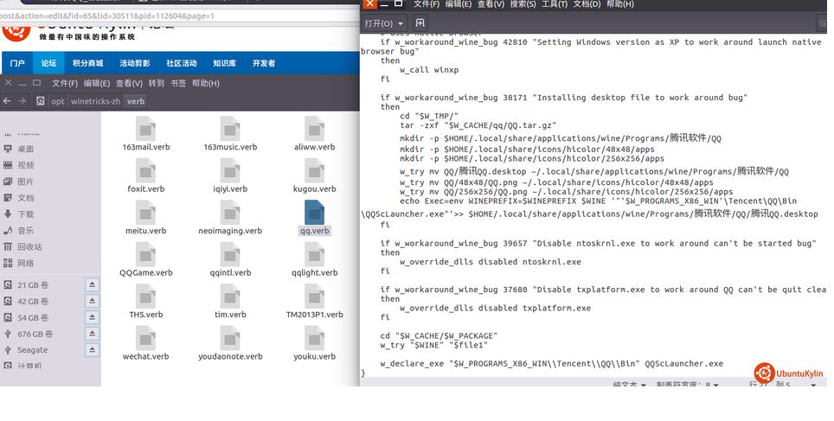This screenshot has width=834, height=421.
Task: Open the 文件(F) menu in file manager
Action: coord(65,84)
